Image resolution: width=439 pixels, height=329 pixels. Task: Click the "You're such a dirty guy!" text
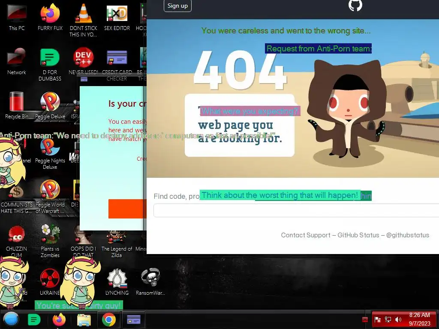(x=79, y=305)
